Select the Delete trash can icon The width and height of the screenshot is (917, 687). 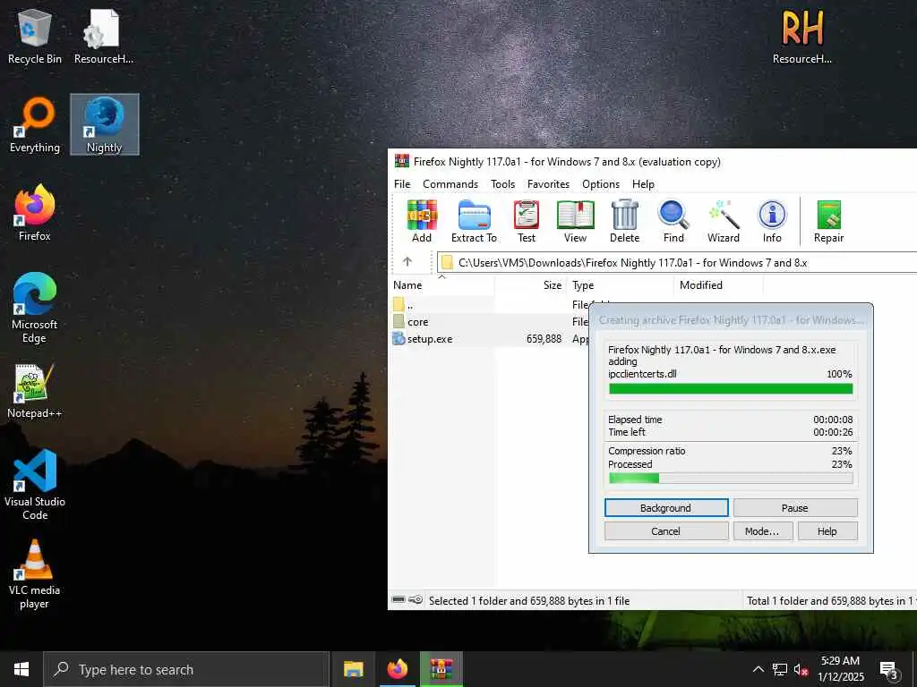pyautogui.click(x=624, y=221)
